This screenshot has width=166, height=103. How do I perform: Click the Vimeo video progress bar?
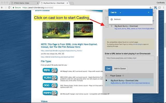click(58, 37)
